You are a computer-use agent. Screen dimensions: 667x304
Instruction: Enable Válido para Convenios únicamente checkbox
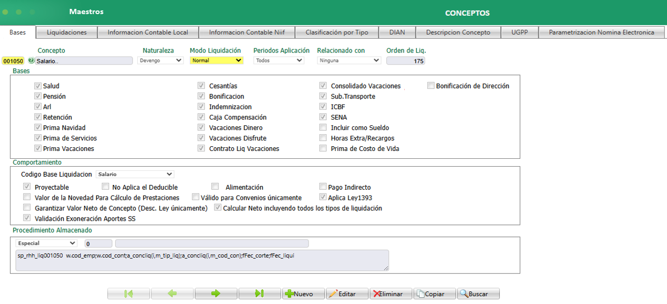pyautogui.click(x=196, y=198)
